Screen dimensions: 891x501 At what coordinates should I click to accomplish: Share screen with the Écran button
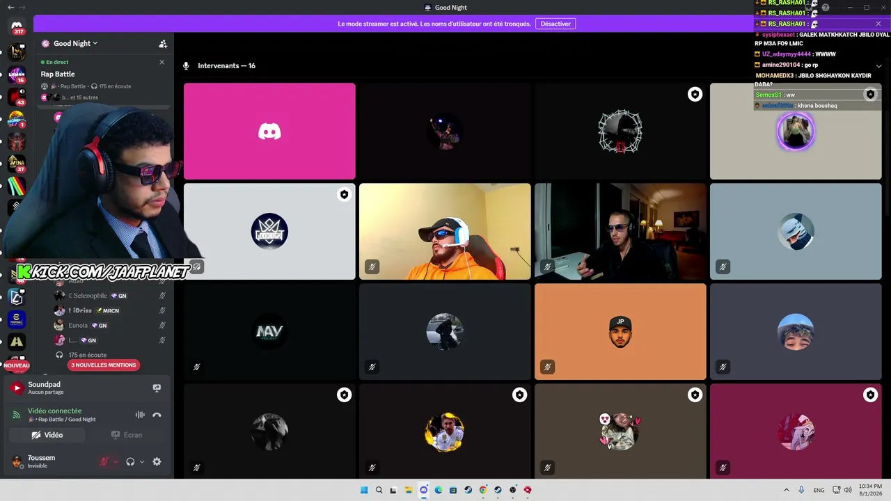click(x=127, y=435)
